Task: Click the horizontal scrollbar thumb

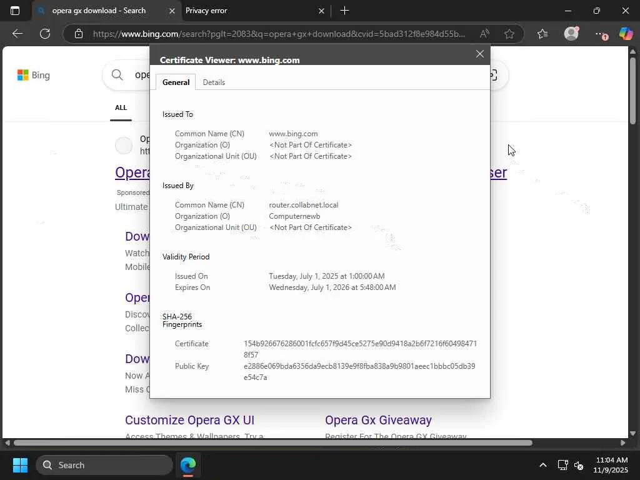Action: click(x=272, y=443)
